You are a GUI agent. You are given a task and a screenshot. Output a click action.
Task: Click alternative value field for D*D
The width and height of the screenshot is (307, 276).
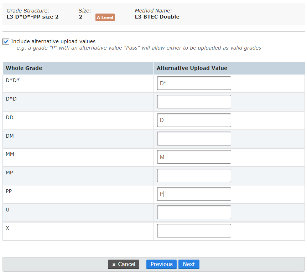[194, 102]
